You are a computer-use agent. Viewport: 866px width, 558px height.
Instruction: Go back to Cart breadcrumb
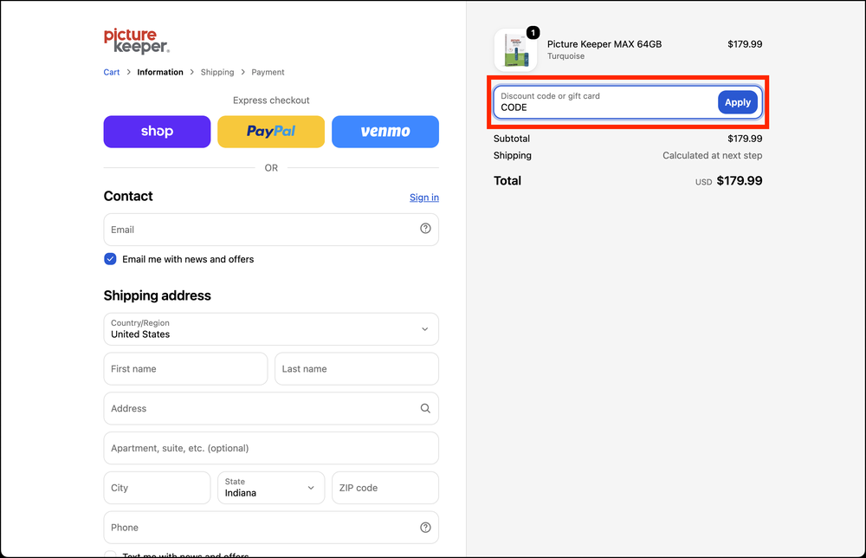tap(112, 73)
